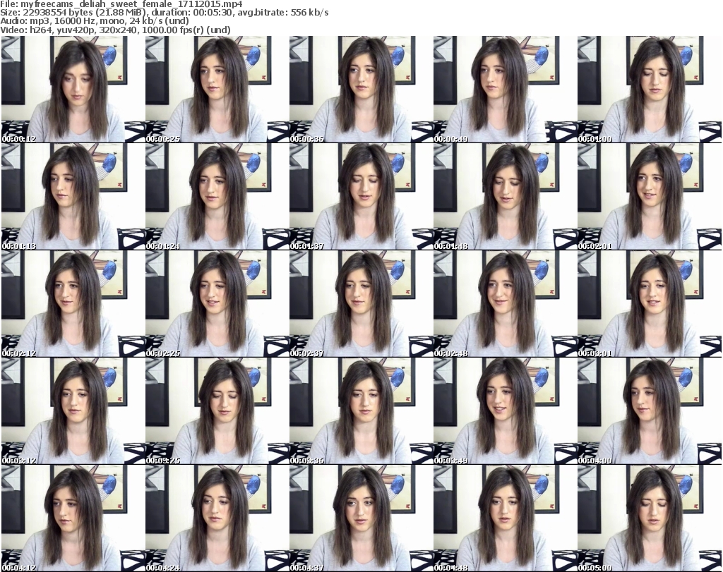The width and height of the screenshot is (723, 572).
Task: Click the thumbnail stamped 00:02:12
Action: (73, 303)
